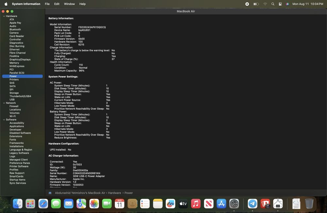Viewport: 327px width, 213px height.
Task: Open Launchpad in the Dock
Action: tap(30, 204)
